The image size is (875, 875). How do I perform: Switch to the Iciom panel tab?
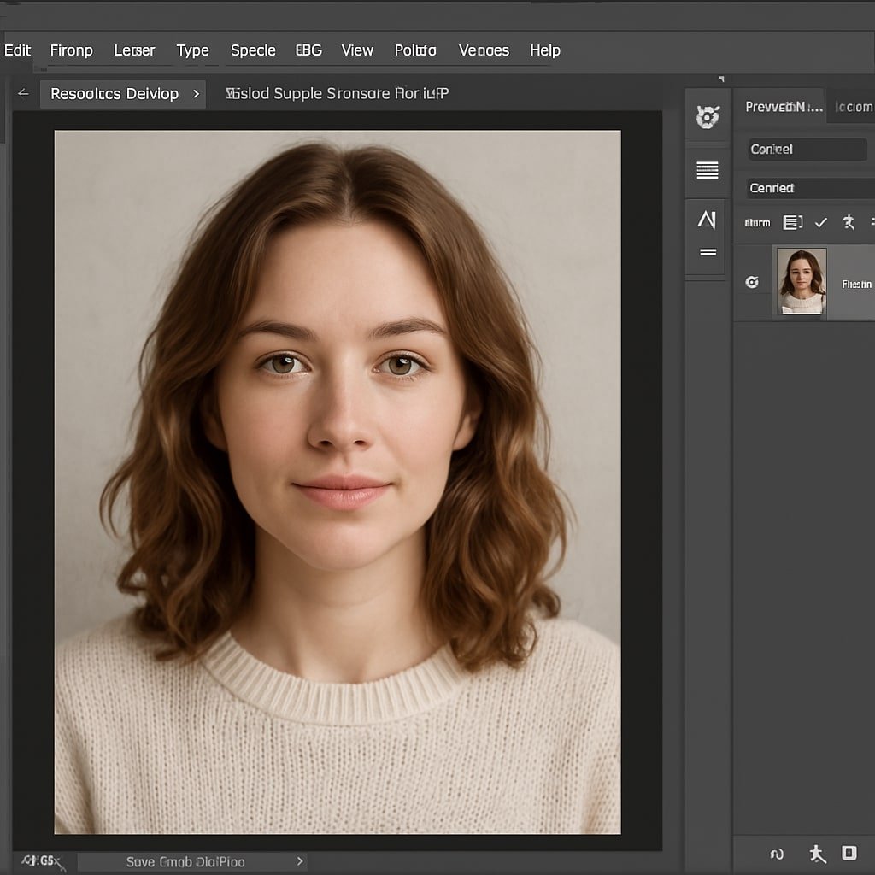coord(854,107)
